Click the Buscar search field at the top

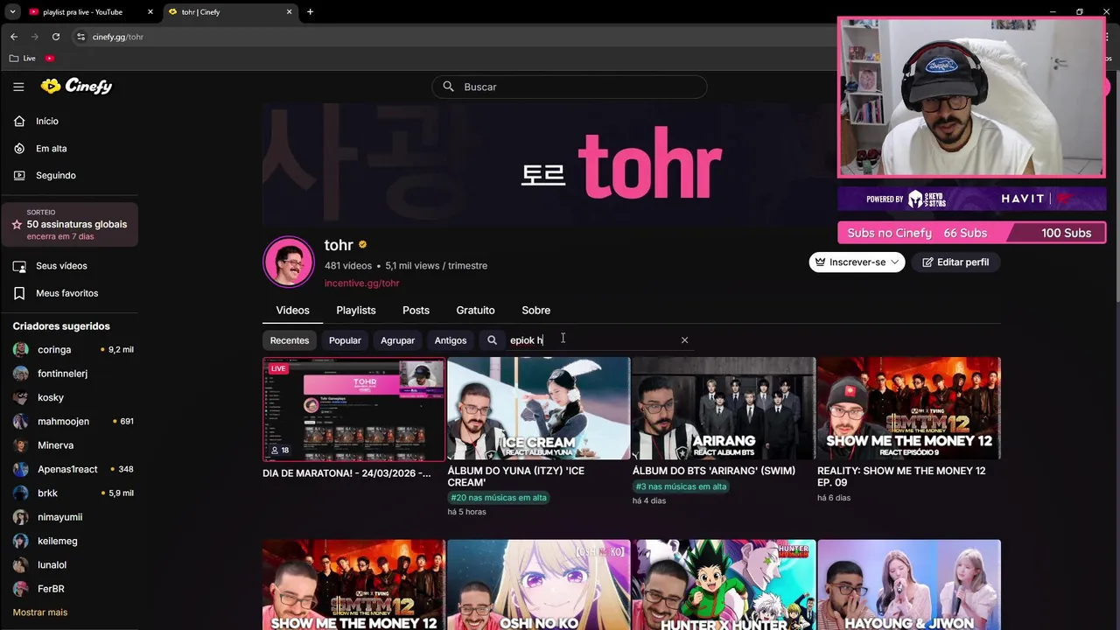pos(569,87)
